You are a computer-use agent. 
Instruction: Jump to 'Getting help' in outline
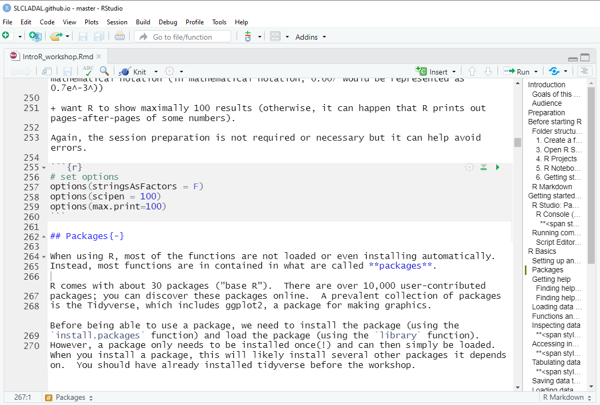click(x=551, y=279)
